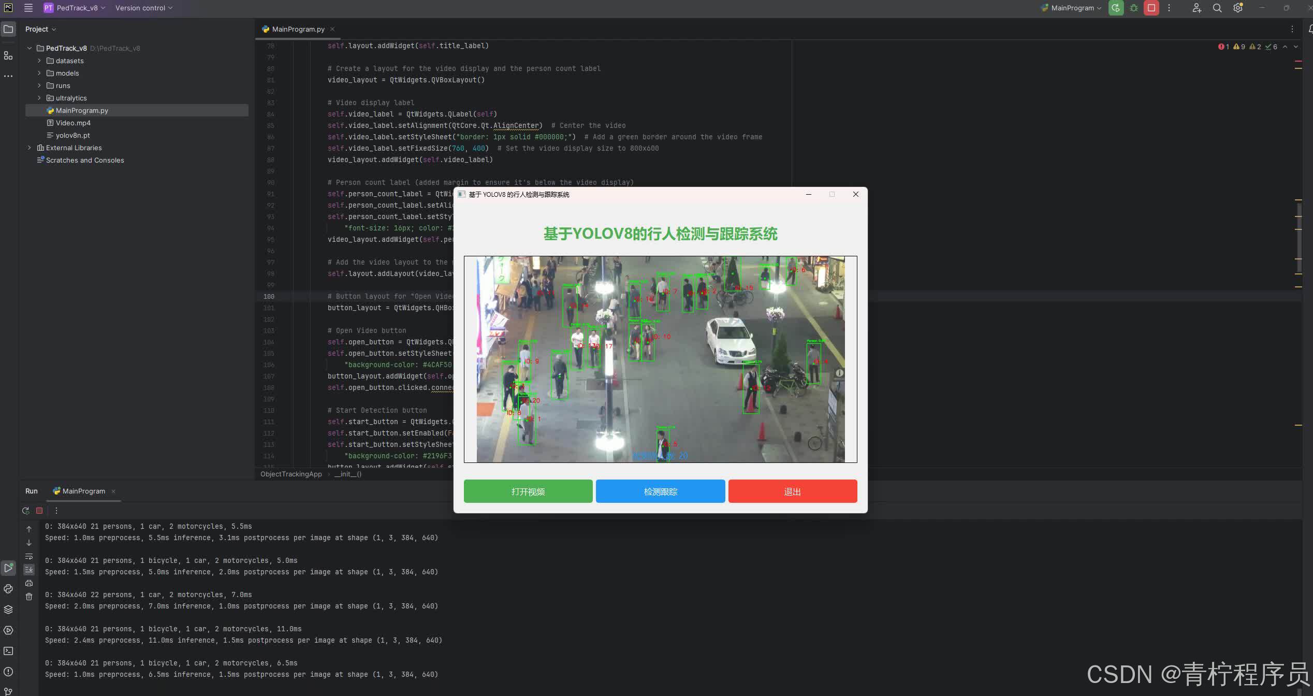
Task: Rerun program from Run panel toolbar
Action: pos(26,511)
